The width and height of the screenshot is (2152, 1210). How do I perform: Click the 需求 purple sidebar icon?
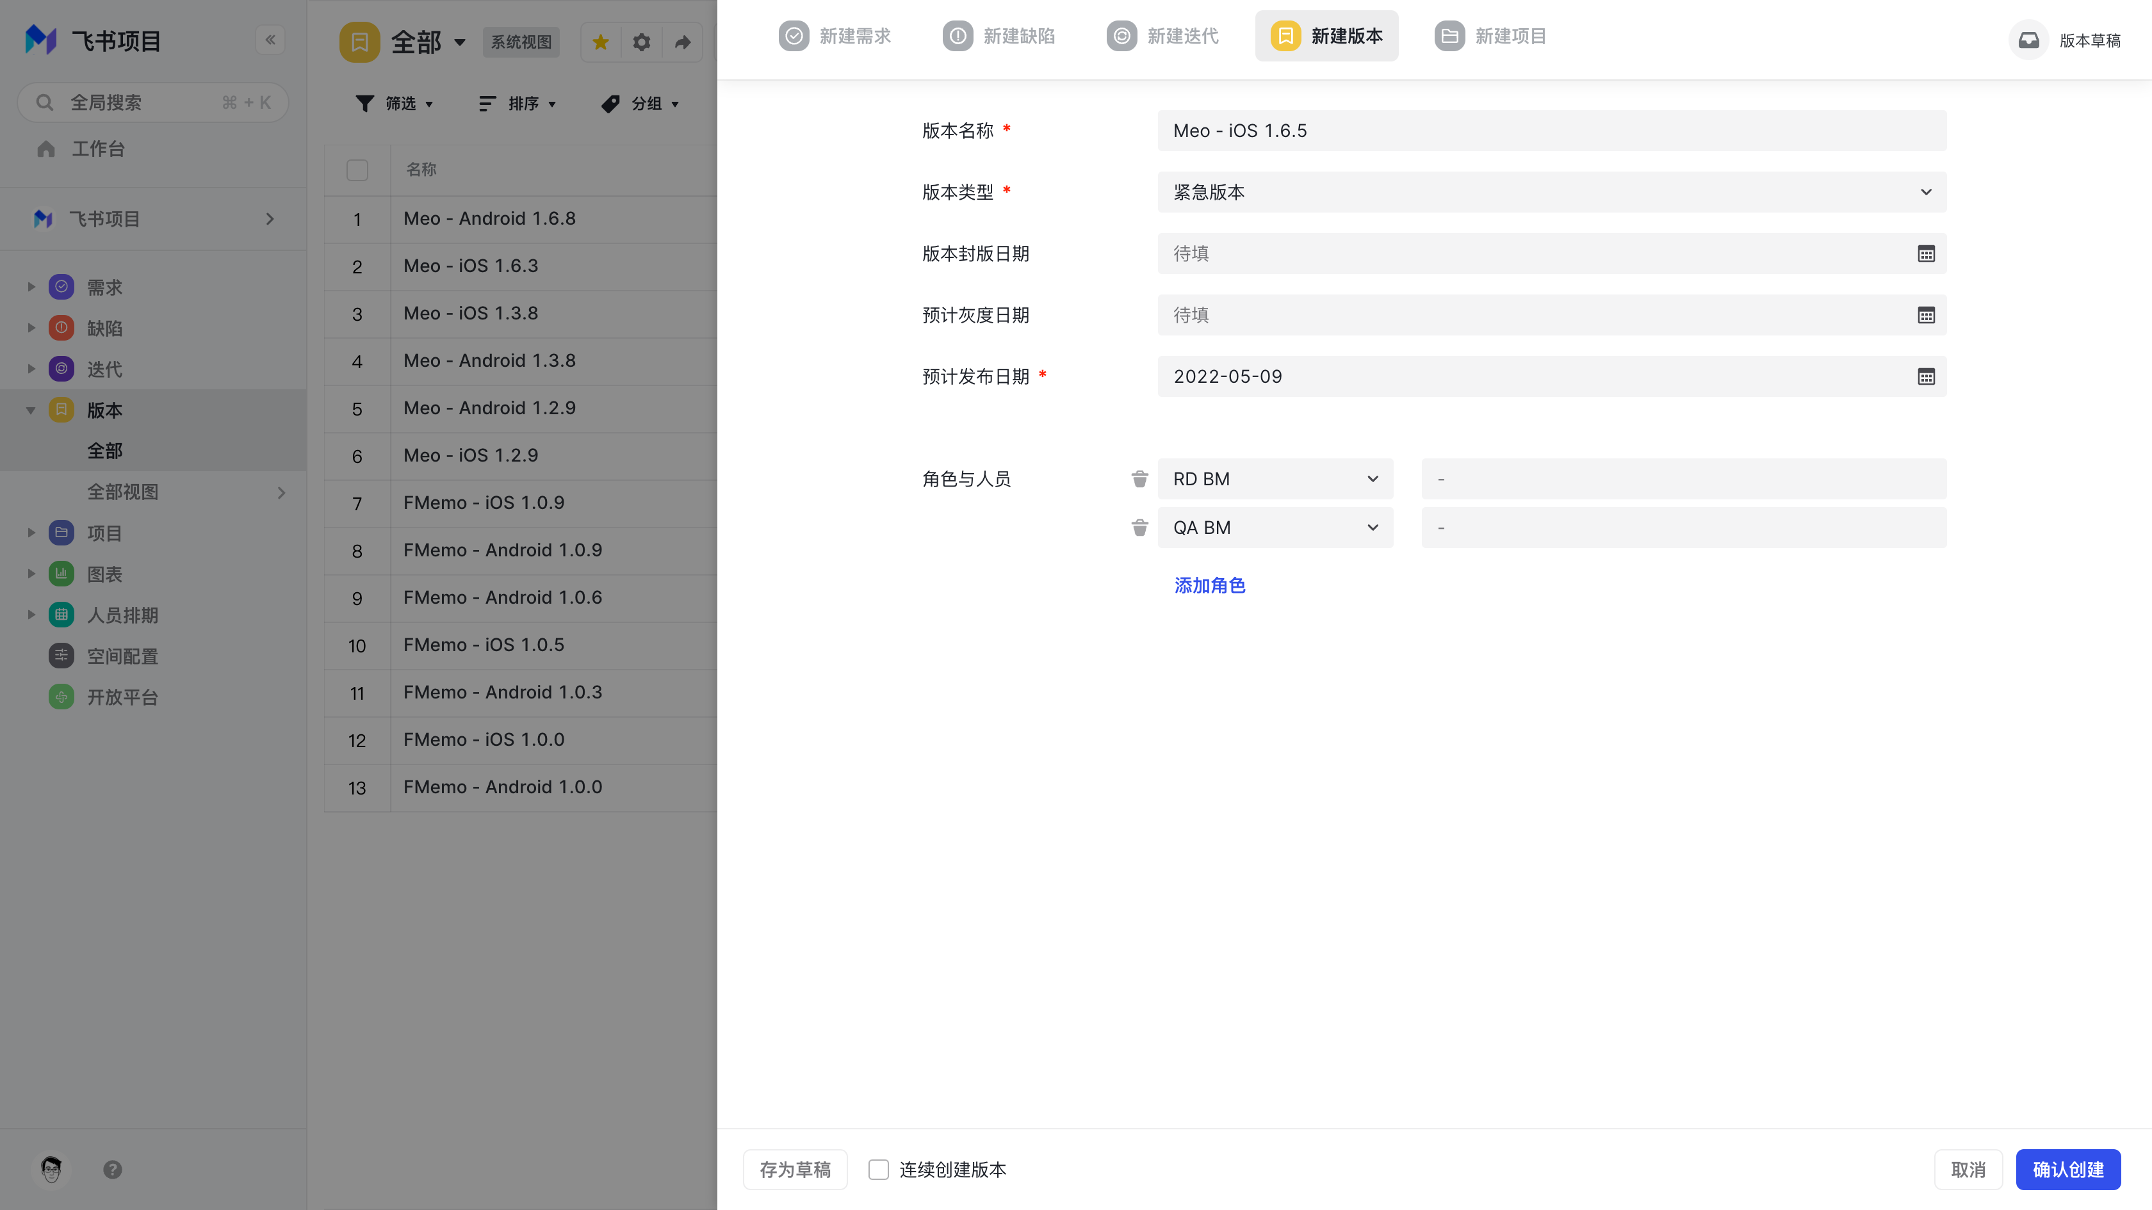point(61,286)
